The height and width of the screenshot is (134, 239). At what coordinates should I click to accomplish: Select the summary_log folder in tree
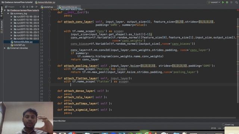tap(20, 13)
